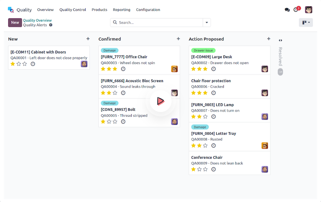Click the New button
Screen dimensions: 321x202
coord(15,22)
